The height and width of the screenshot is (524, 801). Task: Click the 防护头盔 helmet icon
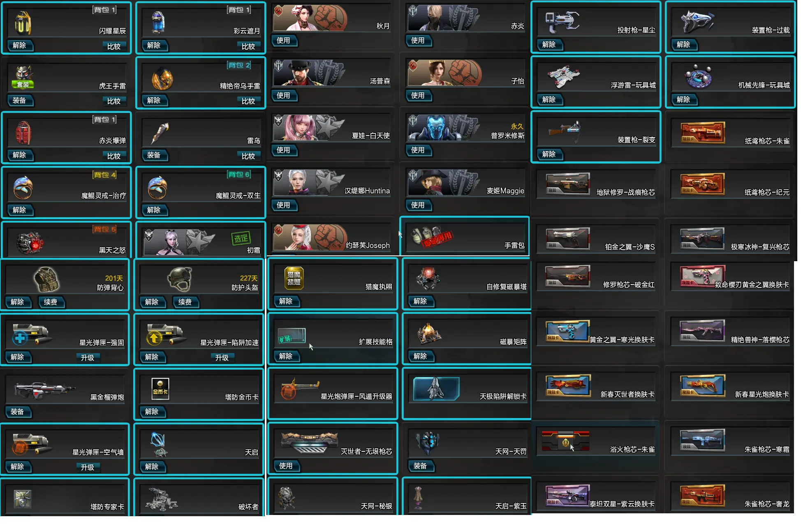180,279
